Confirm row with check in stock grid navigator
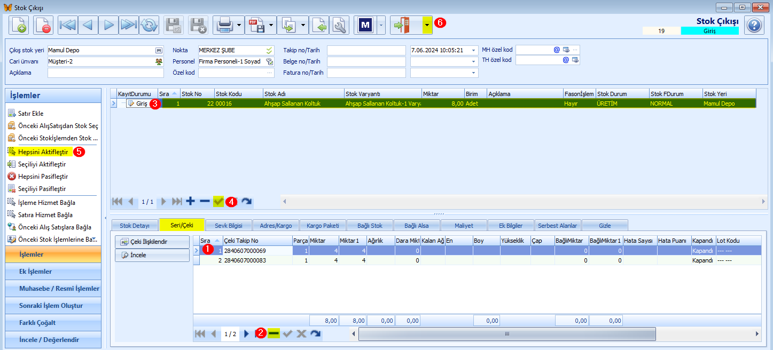This screenshot has width=773, height=350. 218,201
